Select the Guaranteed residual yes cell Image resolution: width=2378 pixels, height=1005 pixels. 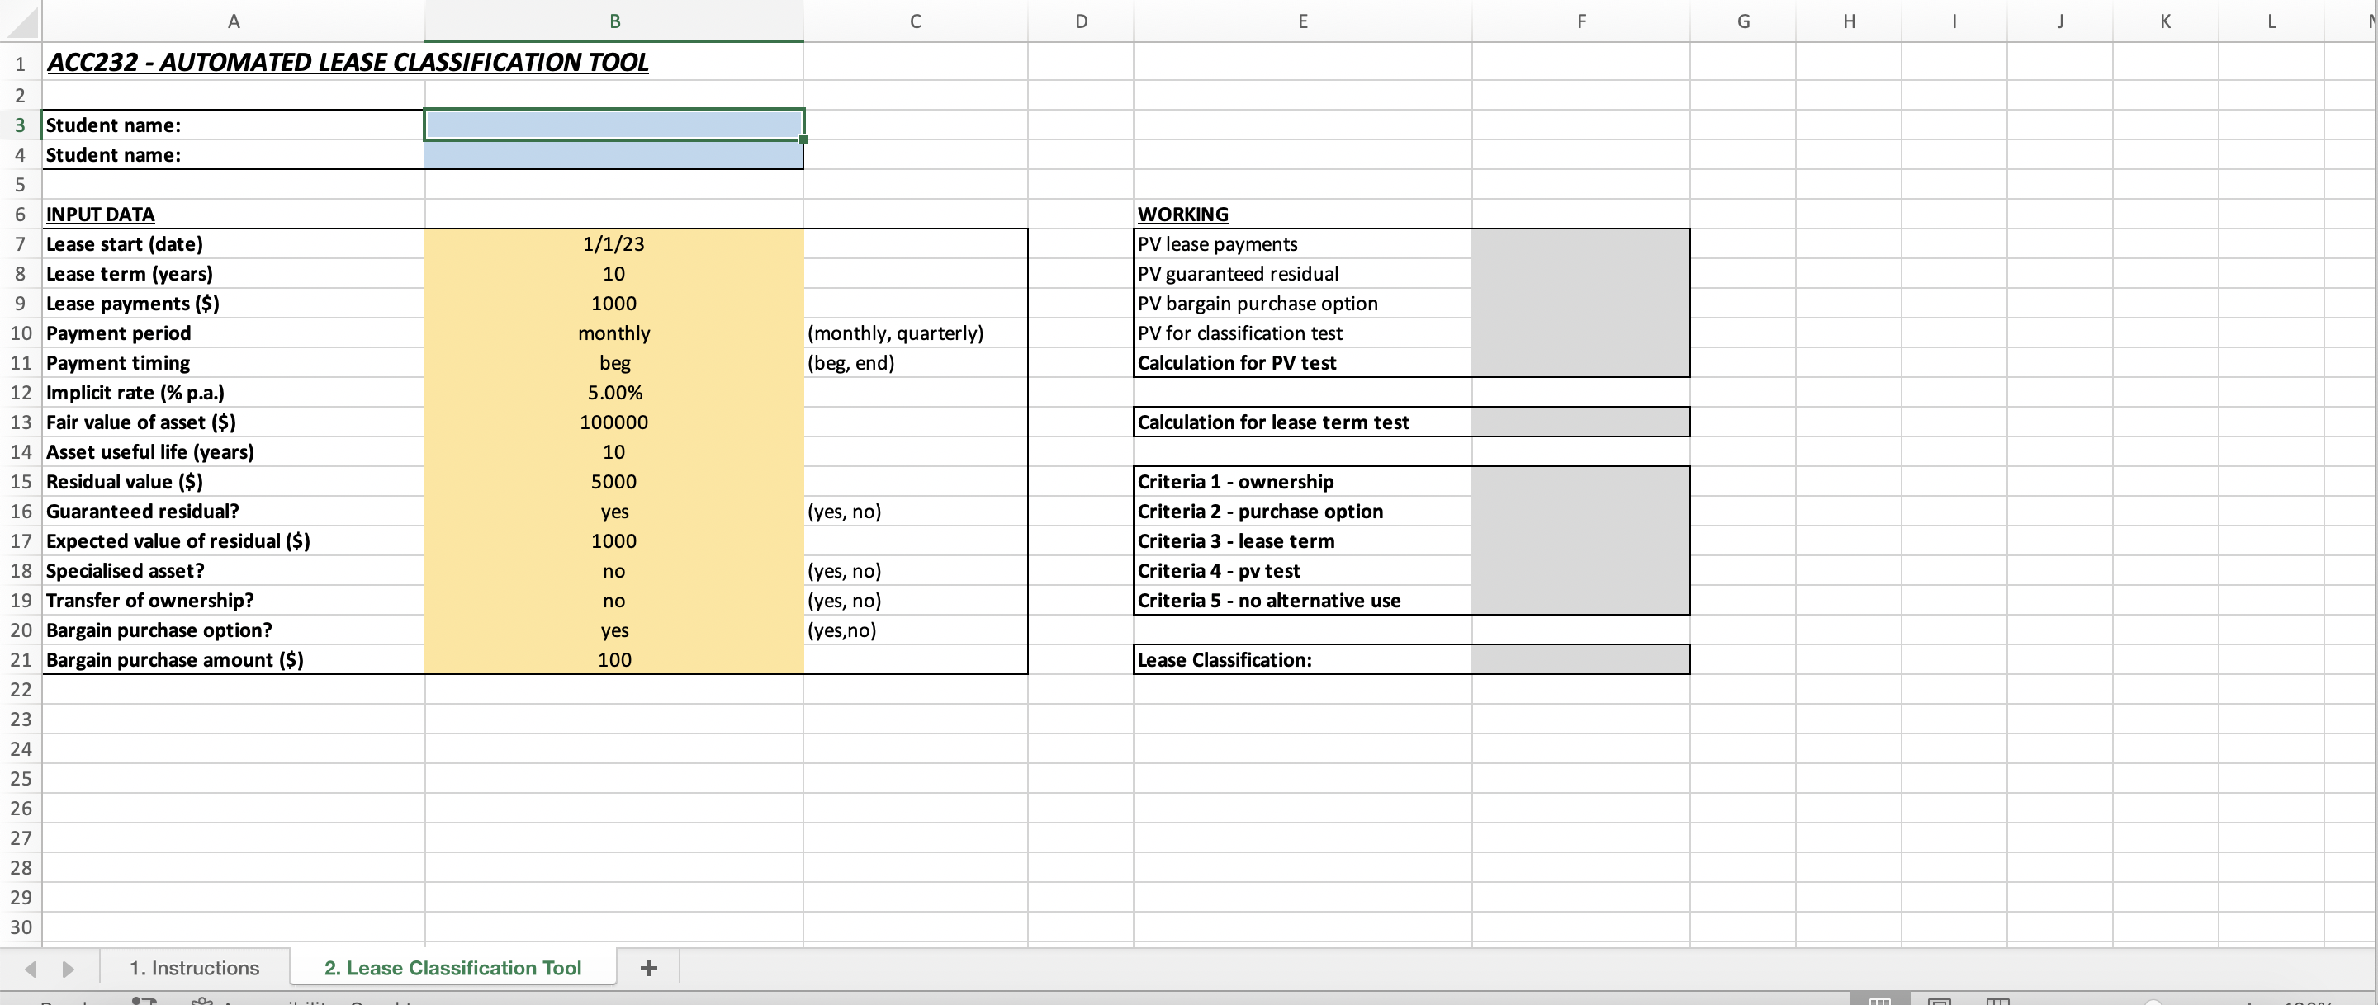[x=613, y=512]
